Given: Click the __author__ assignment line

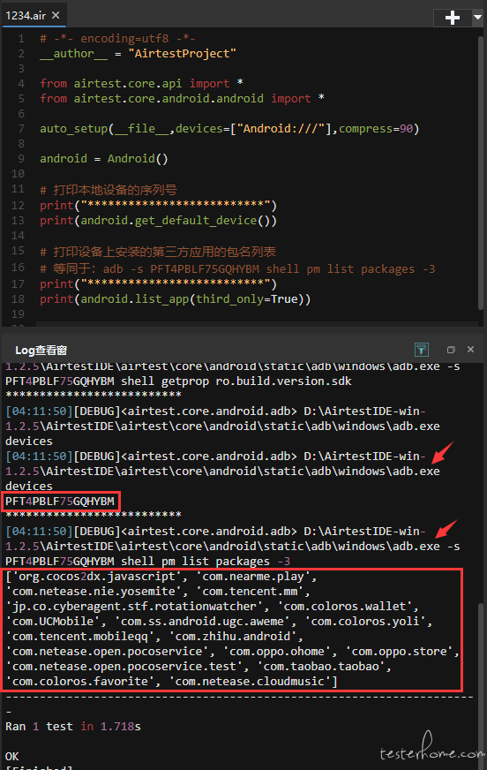Looking at the screenshot, I should [138, 54].
